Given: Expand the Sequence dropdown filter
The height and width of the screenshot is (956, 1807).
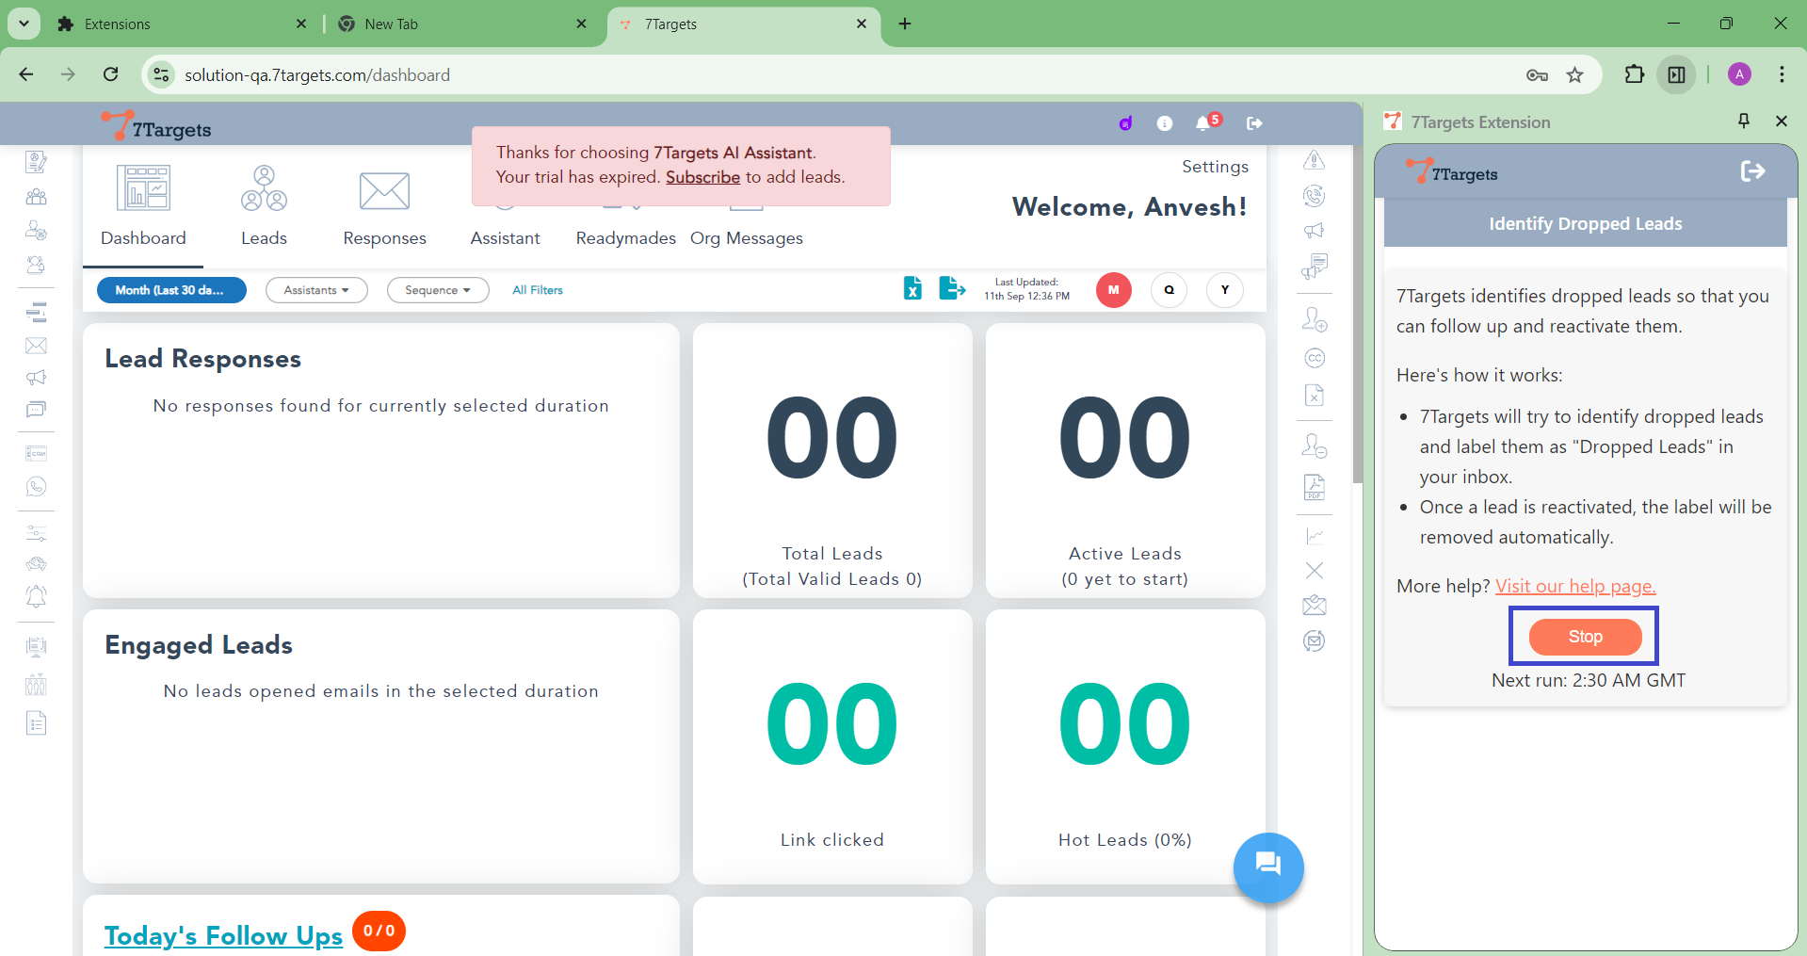Looking at the screenshot, I should point(437,290).
